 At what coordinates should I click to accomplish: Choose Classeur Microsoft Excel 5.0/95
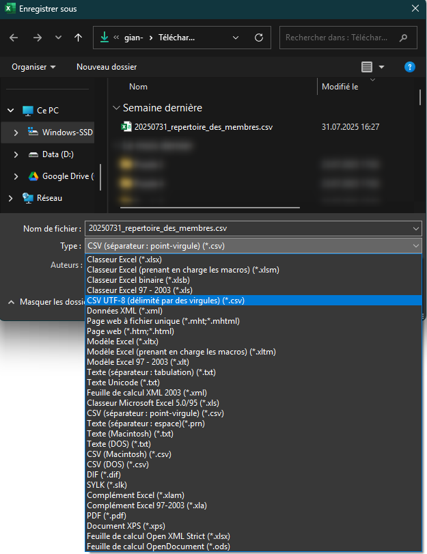[253, 403]
